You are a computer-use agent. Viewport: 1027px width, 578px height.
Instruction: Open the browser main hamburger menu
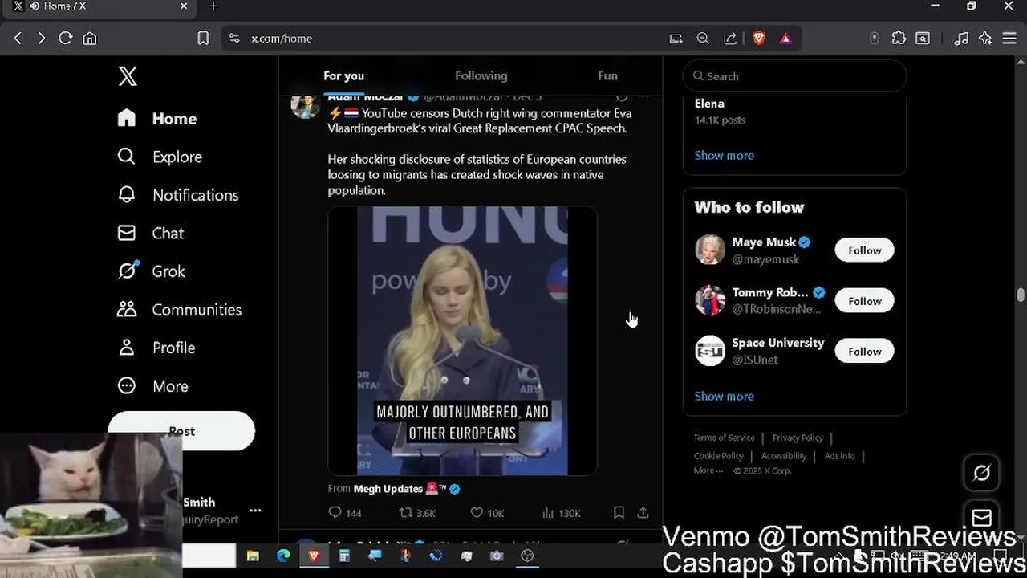coord(1009,38)
